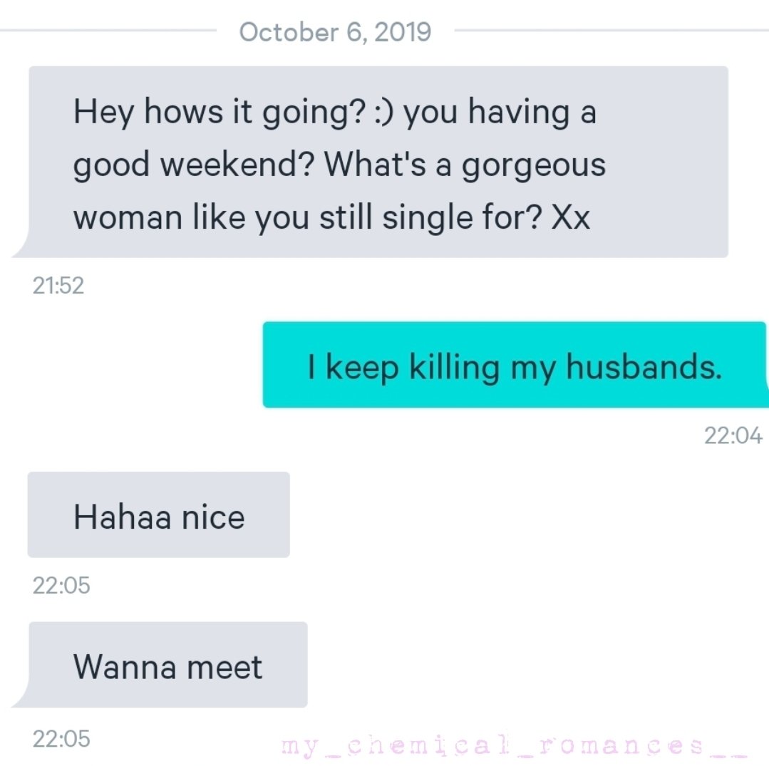Click the October 6, 2019 date header
The height and width of the screenshot is (766, 769).
tap(335, 32)
